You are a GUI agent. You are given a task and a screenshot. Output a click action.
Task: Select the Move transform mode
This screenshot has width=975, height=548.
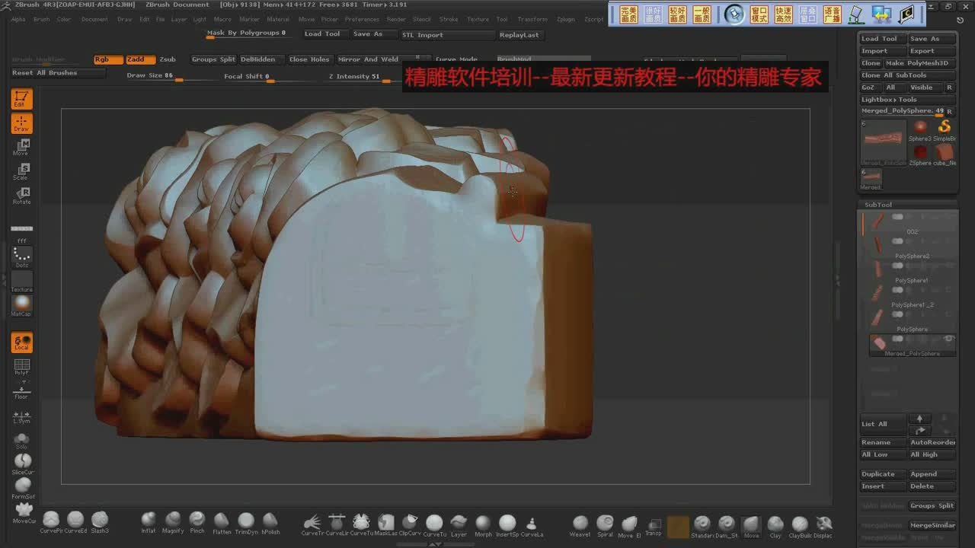[21, 148]
